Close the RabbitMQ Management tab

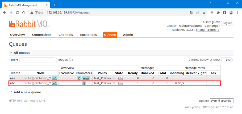[x=46, y=5]
